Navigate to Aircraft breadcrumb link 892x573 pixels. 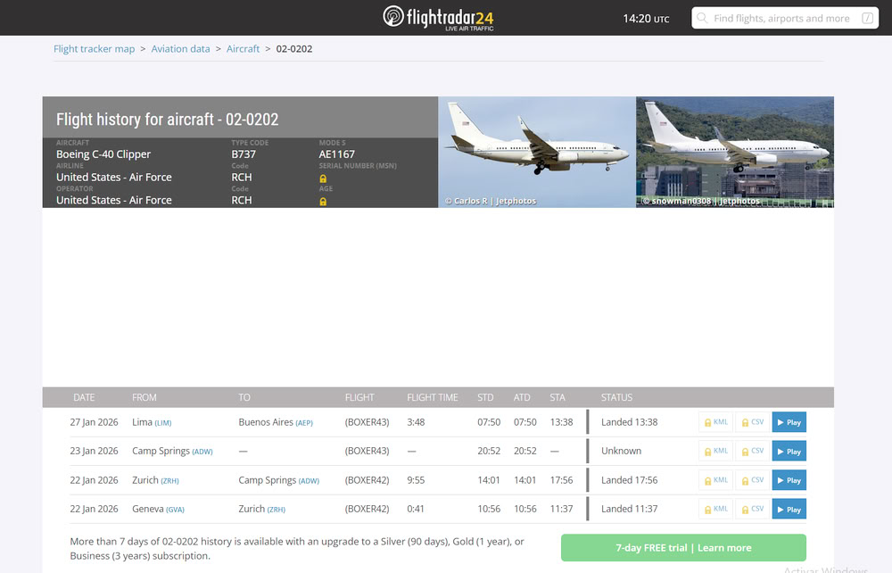point(243,49)
